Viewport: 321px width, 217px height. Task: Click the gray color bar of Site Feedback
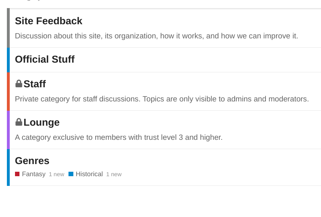8,28
